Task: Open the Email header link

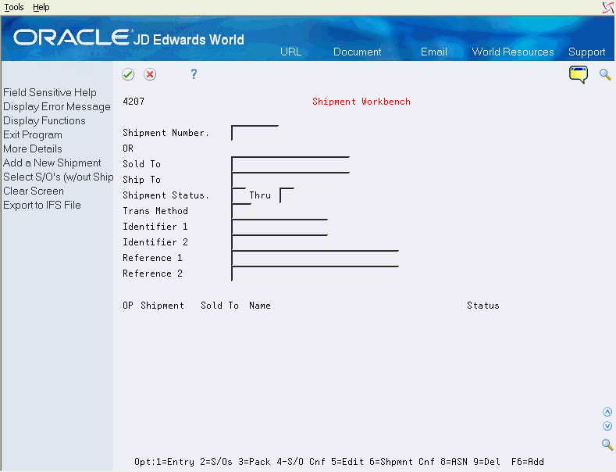Action: click(x=434, y=52)
